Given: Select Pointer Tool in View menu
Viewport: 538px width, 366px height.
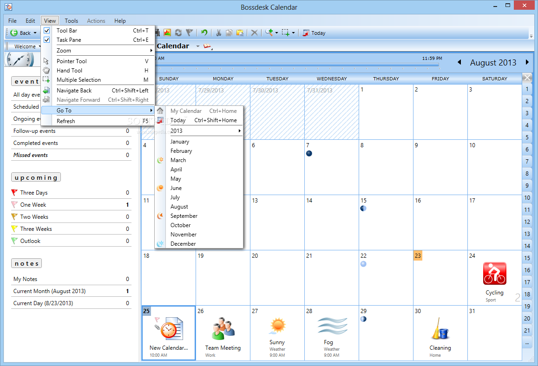Looking at the screenshot, I should [x=98, y=61].
